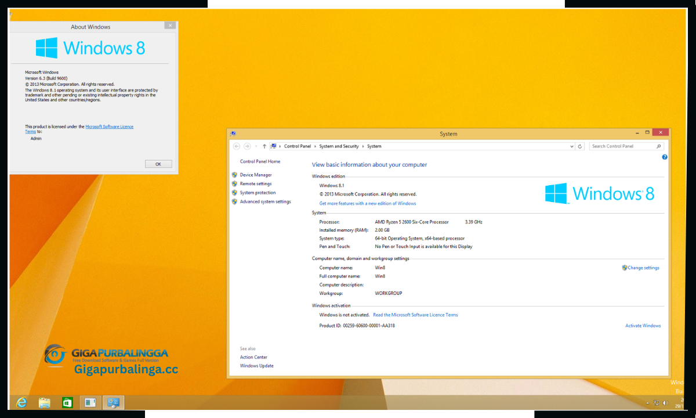This screenshot has width=696, height=418.
Task: Click the installed memory value 2.00 GB
Action: click(x=382, y=230)
